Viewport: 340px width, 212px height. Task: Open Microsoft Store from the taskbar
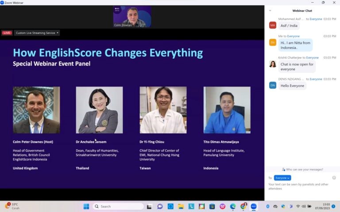tap(212, 206)
